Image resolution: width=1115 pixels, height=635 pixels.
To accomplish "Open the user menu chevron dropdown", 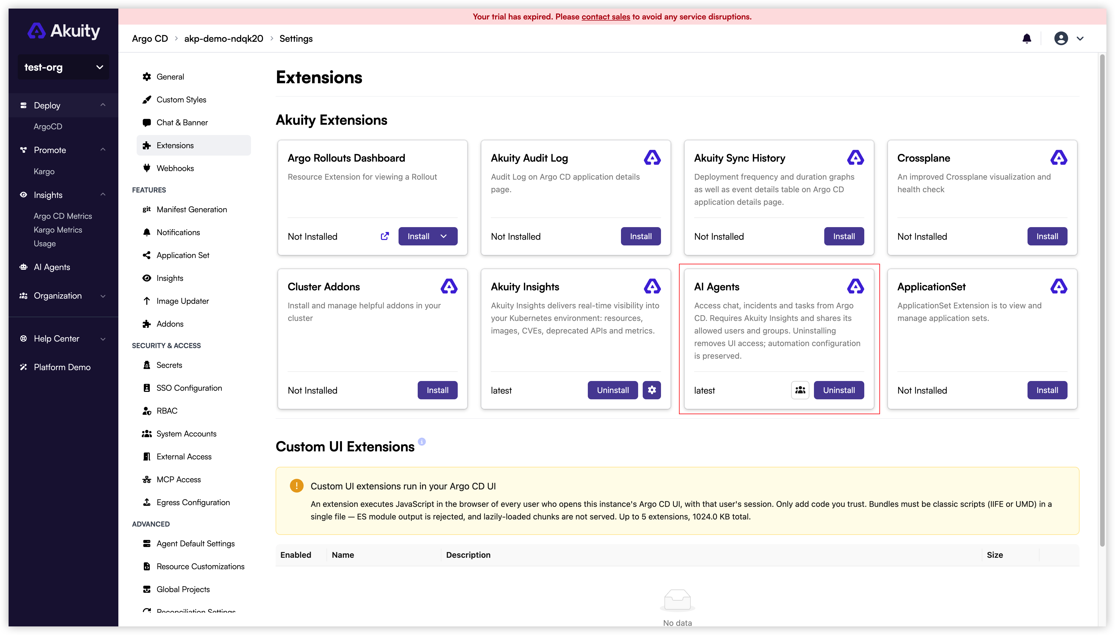I will tap(1080, 38).
